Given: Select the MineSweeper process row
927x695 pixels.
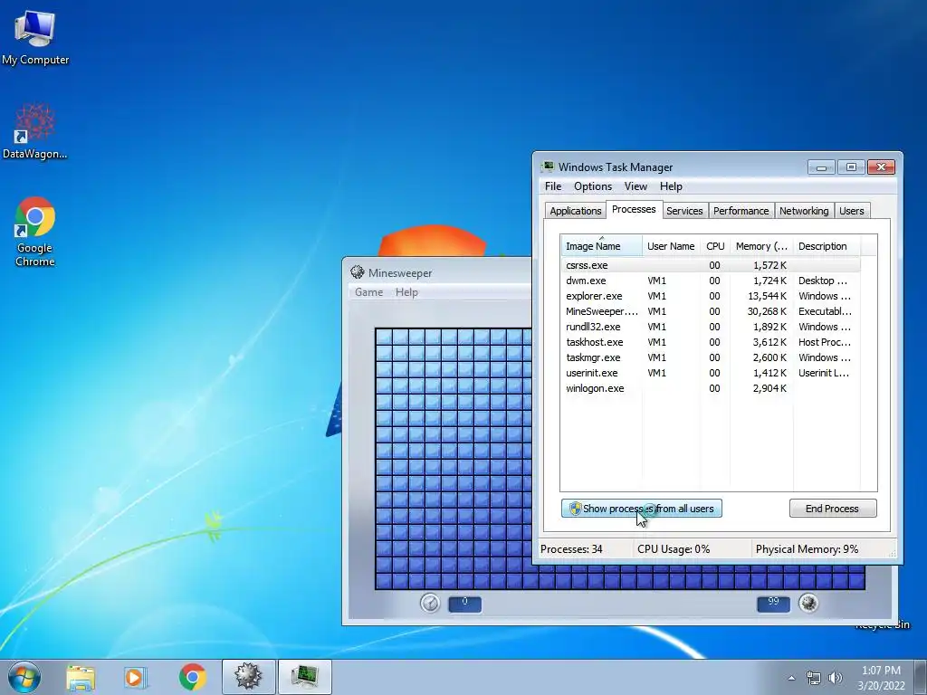Looking at the screenshot, I should 711,311.
